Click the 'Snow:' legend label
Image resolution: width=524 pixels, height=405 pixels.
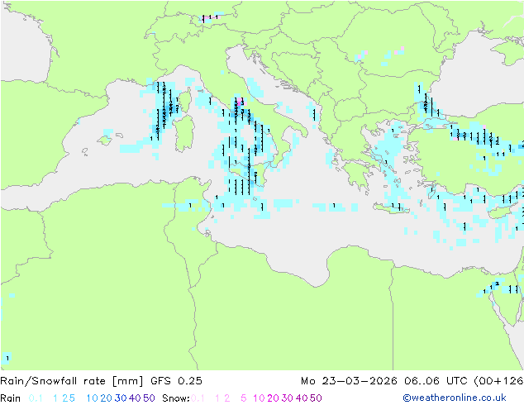176,398
